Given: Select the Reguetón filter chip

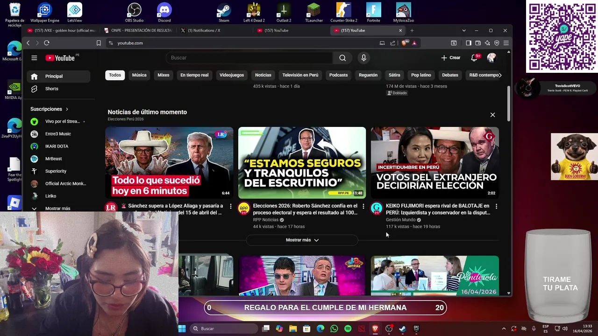Looking at the screenshot, I should pyautogui.click(x=368, y=75).
